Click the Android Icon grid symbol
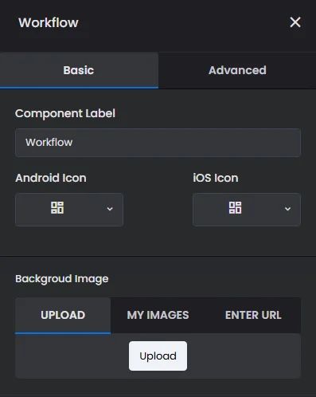Screen dimensions: 316x397 click(x=57, y=207)
